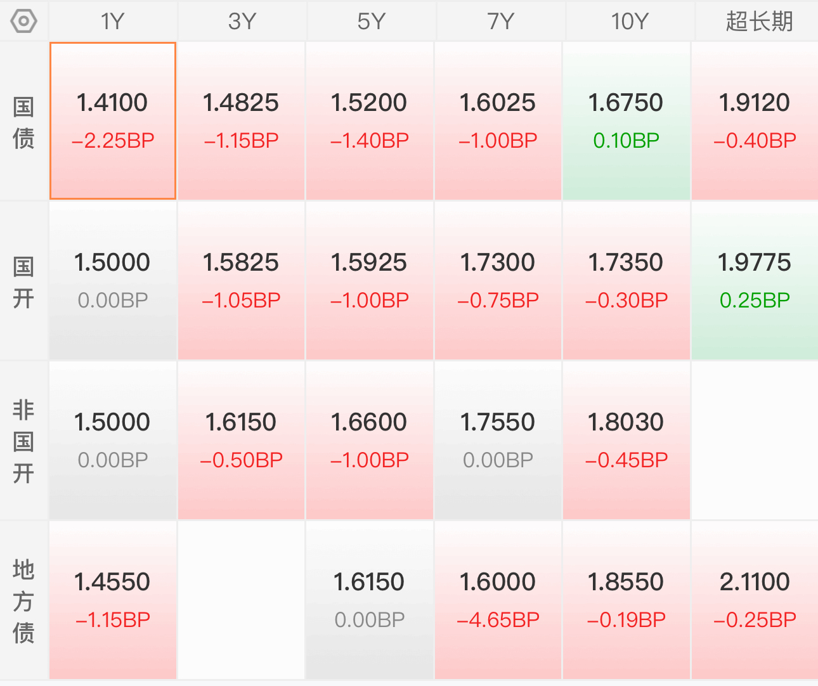Open the 非国开 row label

pyautogui.click(x=23, y=442)
